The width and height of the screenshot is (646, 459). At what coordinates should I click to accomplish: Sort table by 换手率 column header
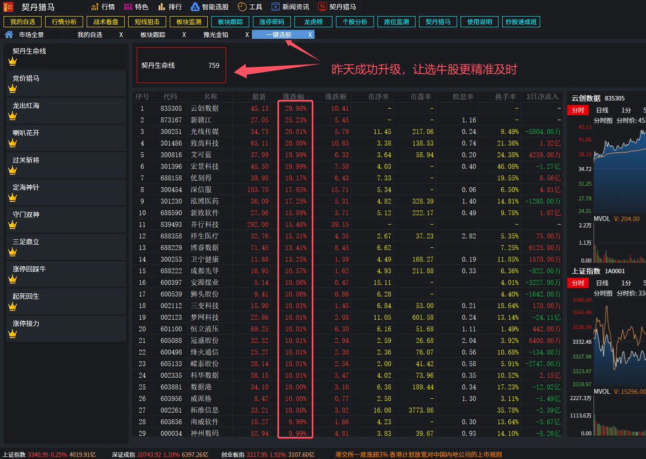click(505, 97)
